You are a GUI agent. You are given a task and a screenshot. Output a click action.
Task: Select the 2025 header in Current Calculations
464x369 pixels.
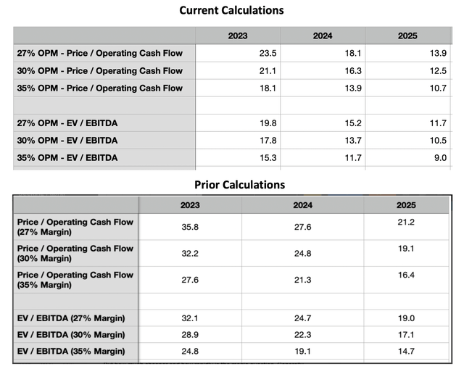407,36
